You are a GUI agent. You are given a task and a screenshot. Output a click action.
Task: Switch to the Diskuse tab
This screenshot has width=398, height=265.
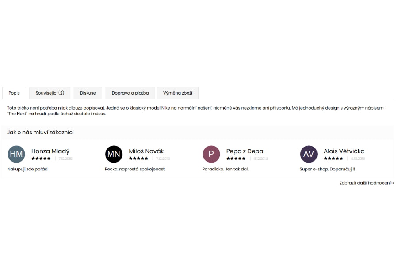click(88, 93)
